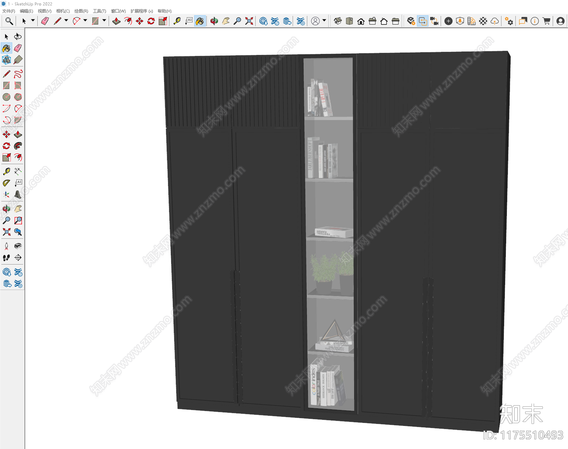568x449 pixels.
Task: Switch to the Front view
Action: 361,21
